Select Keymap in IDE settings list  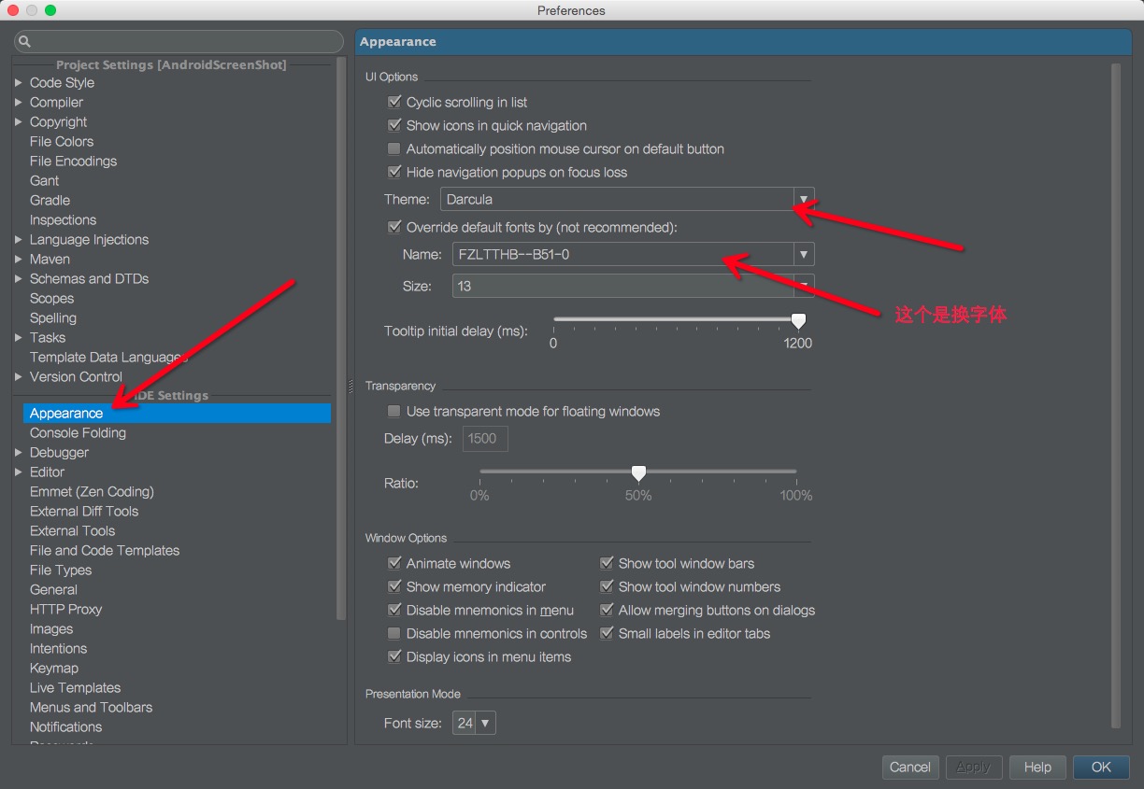pos(54,669)
